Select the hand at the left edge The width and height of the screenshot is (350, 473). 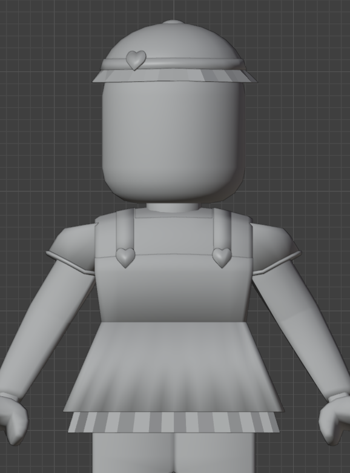pyautogui.click(x=13, y=419)
